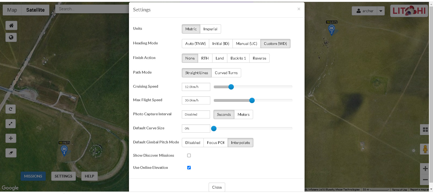Click the Street View pegman icon

pyautogui.click(x=425, y=149)
